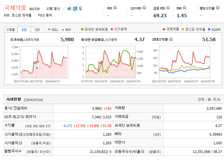Open help icon beside 시가총액 보통주
The width and height of the screenshot is (224, 161).
click(21, 143)
